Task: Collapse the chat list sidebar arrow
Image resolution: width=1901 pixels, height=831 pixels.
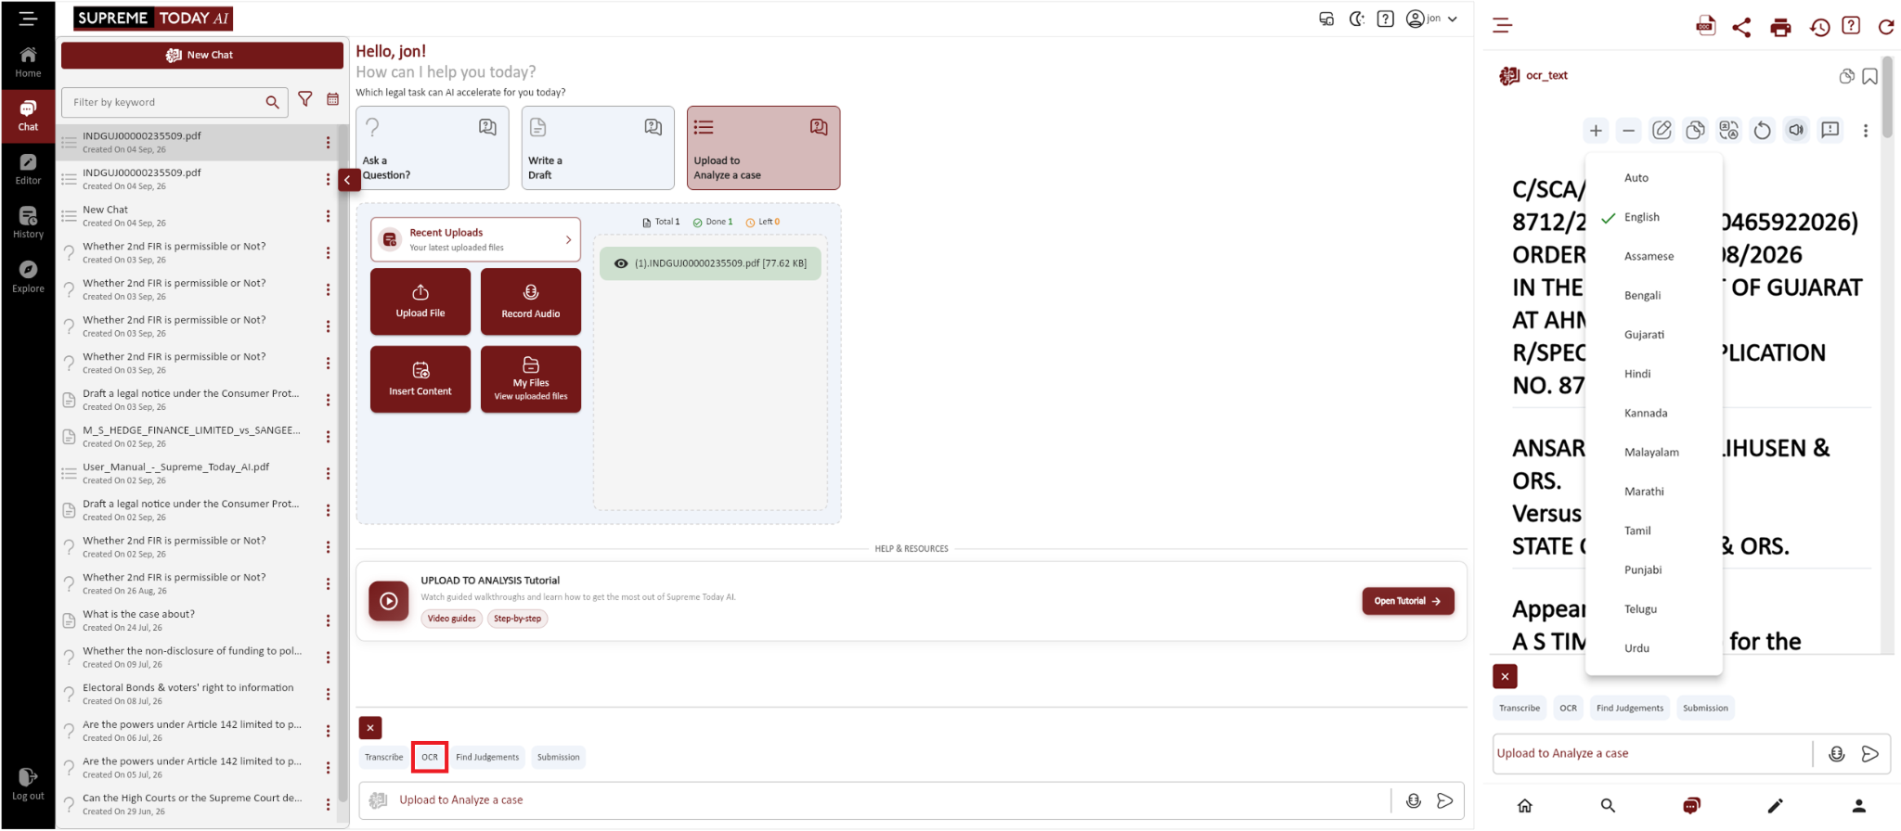Action: point(347,180)
